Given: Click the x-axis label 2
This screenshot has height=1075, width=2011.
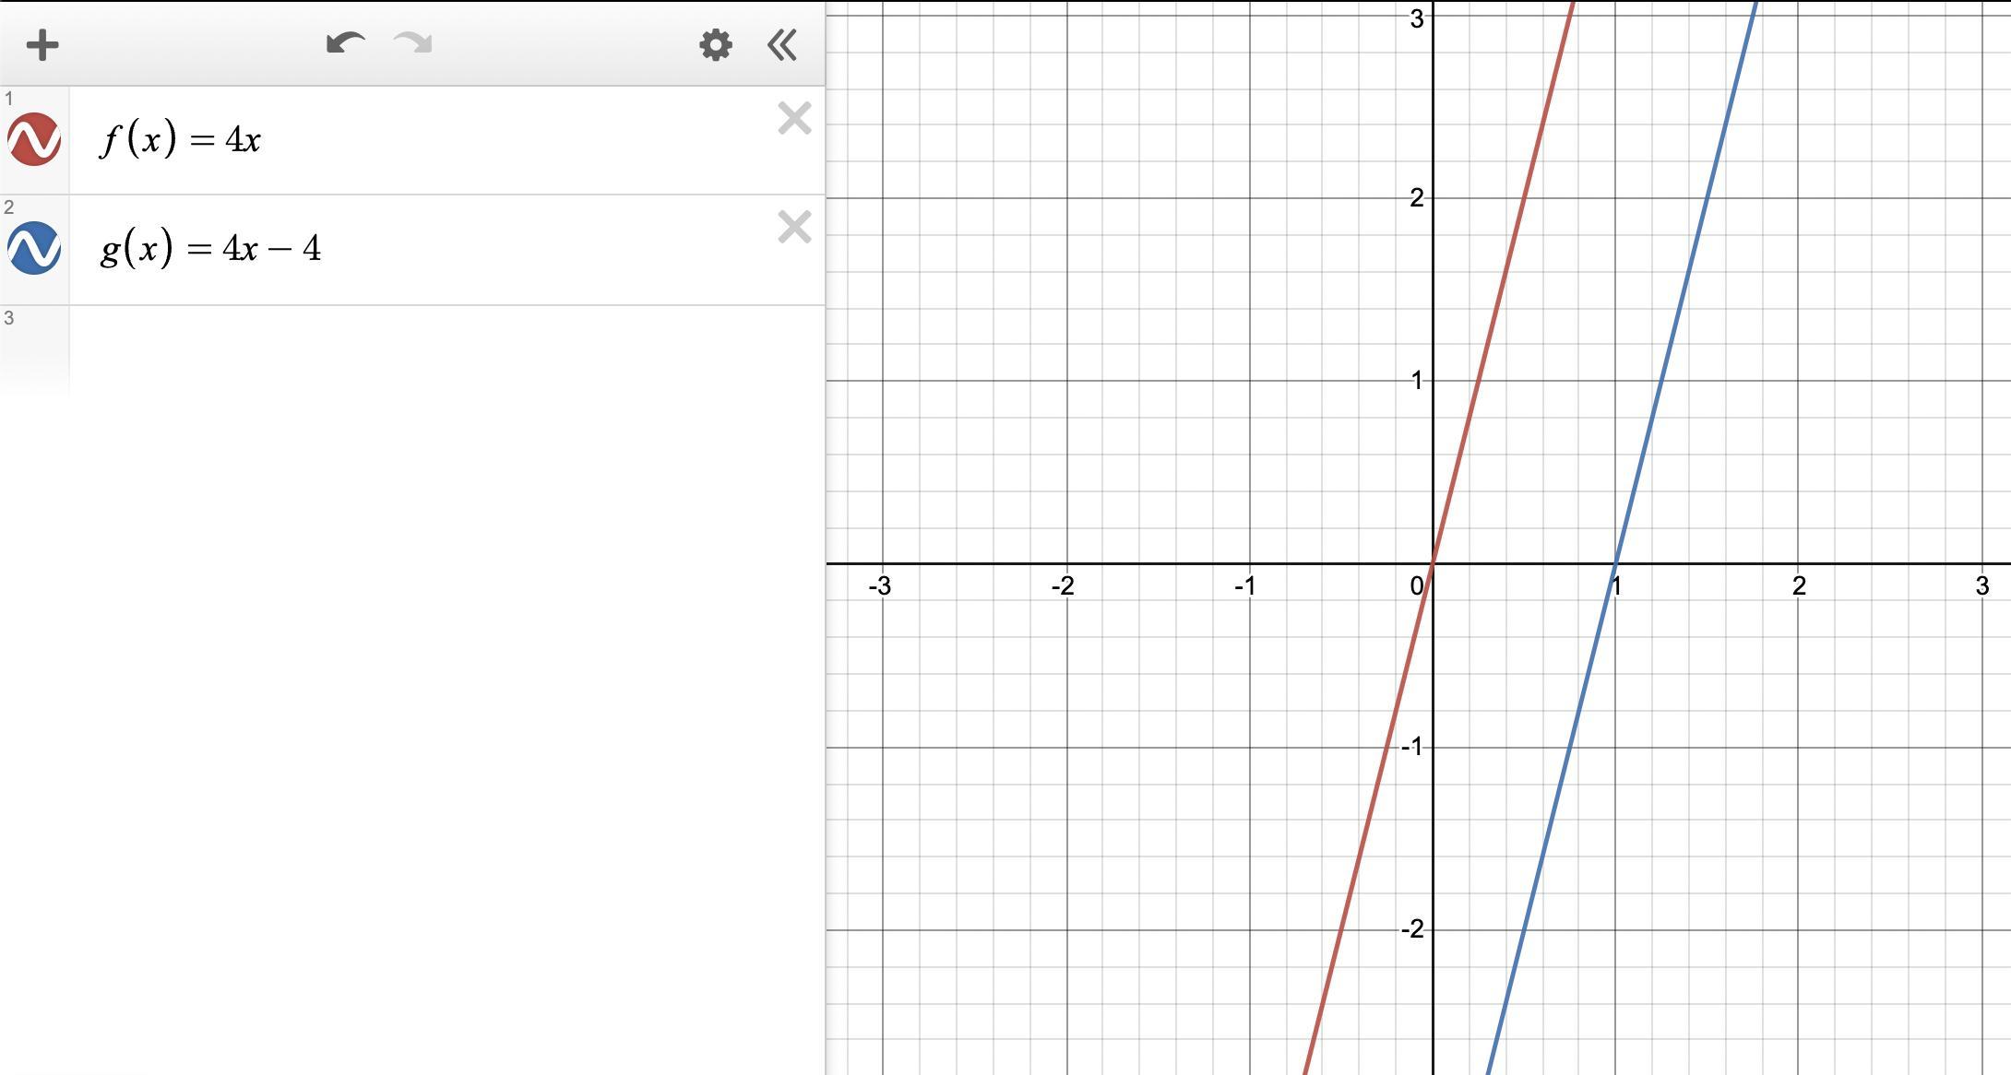Looking at the screenshot, I should [1798, 586].
